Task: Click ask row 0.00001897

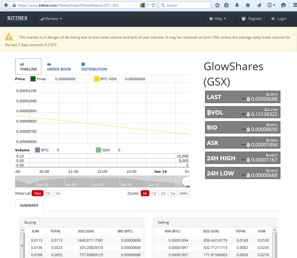Action: [x=213, y=247]
